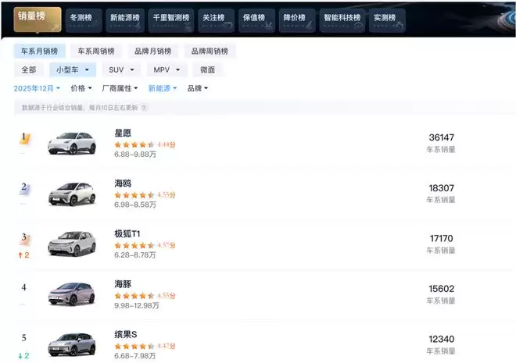This screenshot has width=516, height=363.
Task: Select the 全部 vehicle type filter
Action: (29, 69)
